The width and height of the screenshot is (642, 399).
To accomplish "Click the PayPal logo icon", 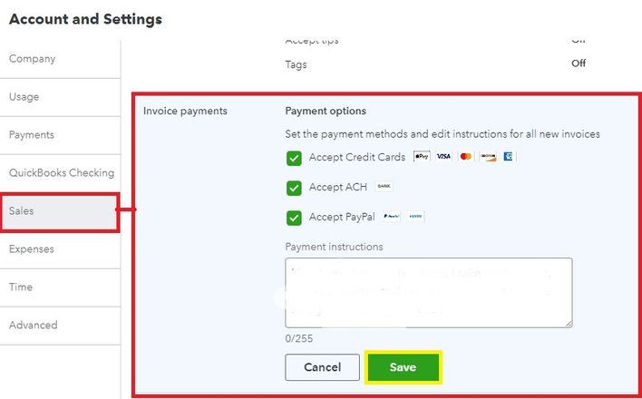I will [391, 217].
